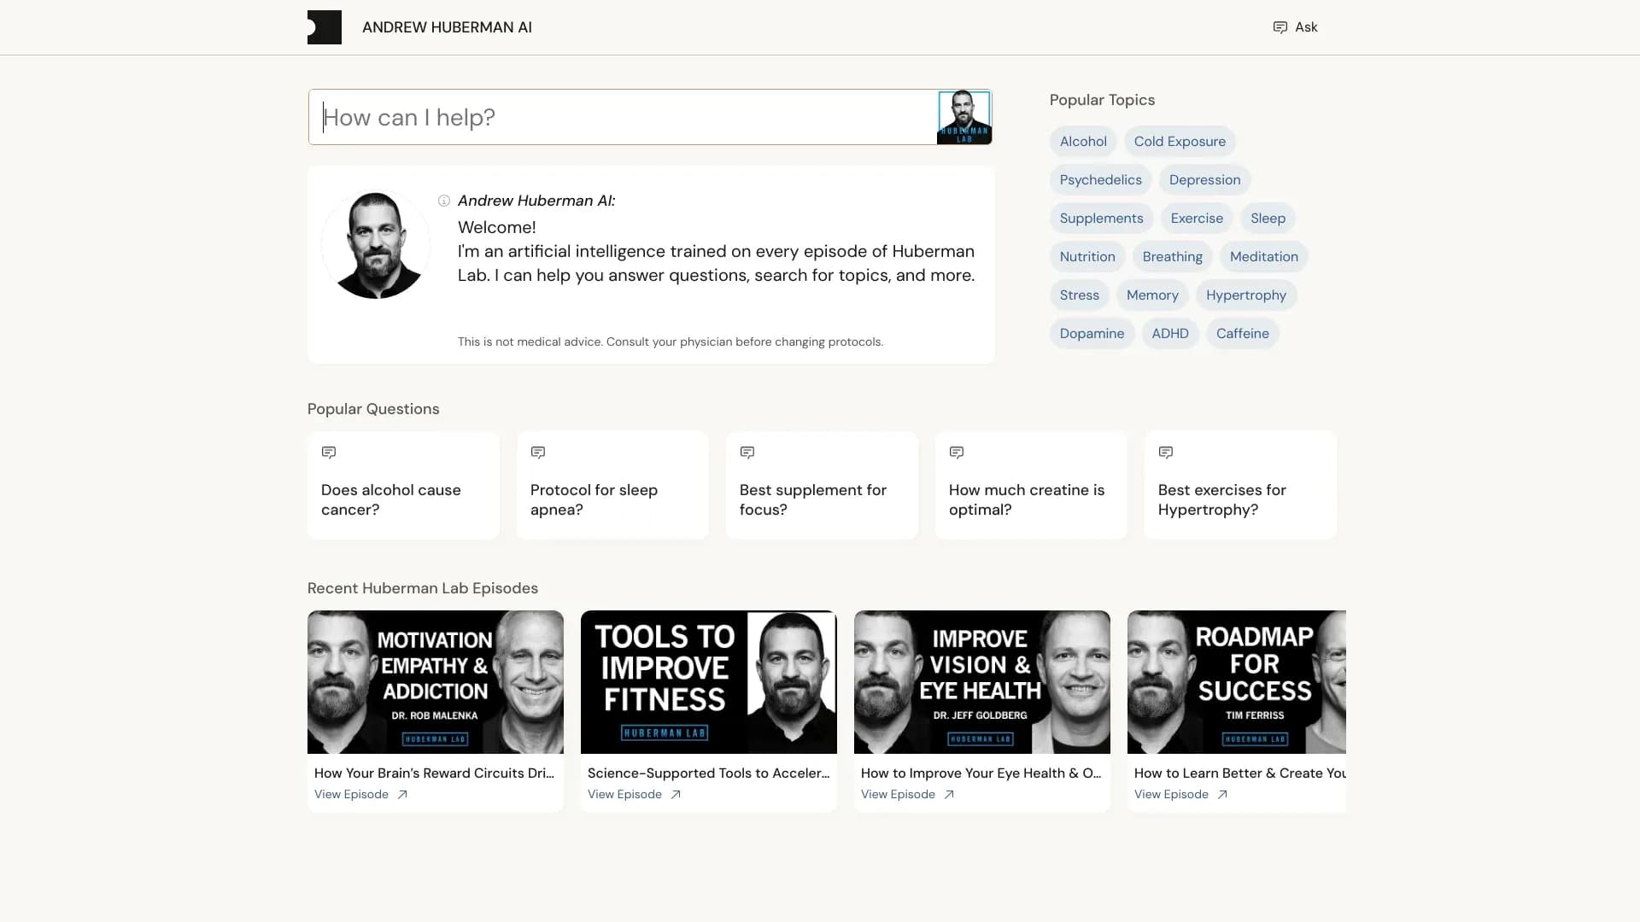Open the Dopamine topic chip

click(1092, 334)
